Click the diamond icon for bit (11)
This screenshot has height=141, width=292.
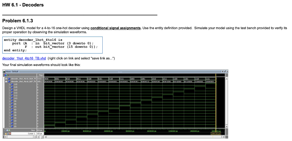point(12,96)
